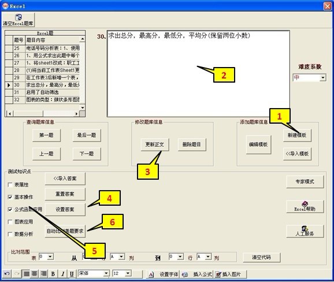
Task: Close the Excel window
Action: coord(328,6)
